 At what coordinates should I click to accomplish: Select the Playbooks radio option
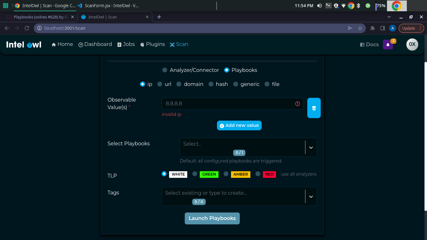coord(227,70)
